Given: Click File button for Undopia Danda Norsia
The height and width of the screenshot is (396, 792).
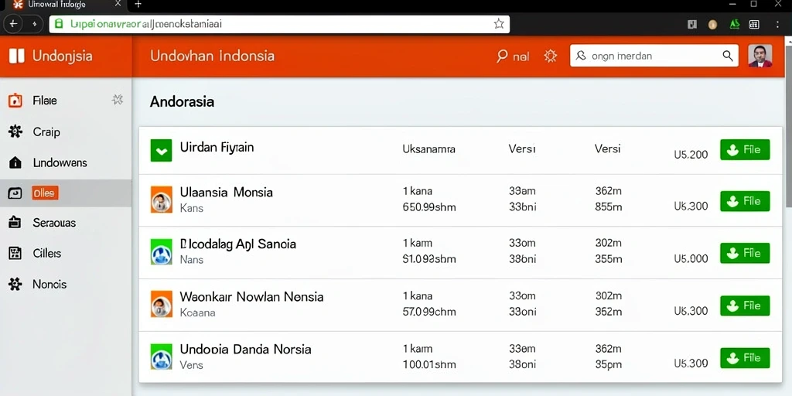Looking at the screenshot, I should point(745,357).
